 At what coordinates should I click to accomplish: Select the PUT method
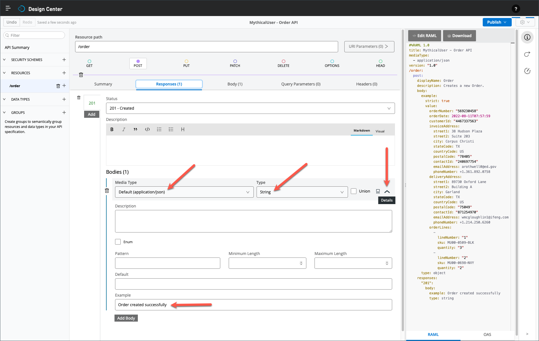(x=186, y=64)
